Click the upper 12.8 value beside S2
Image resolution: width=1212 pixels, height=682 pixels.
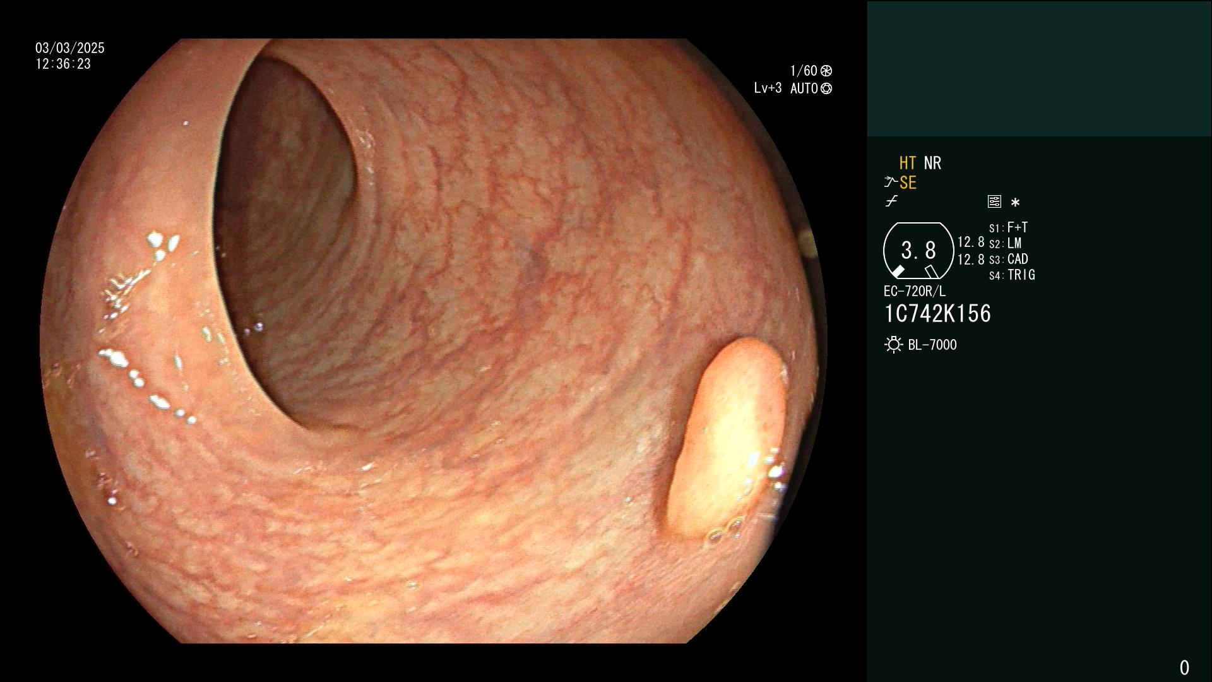pos(971,242)
